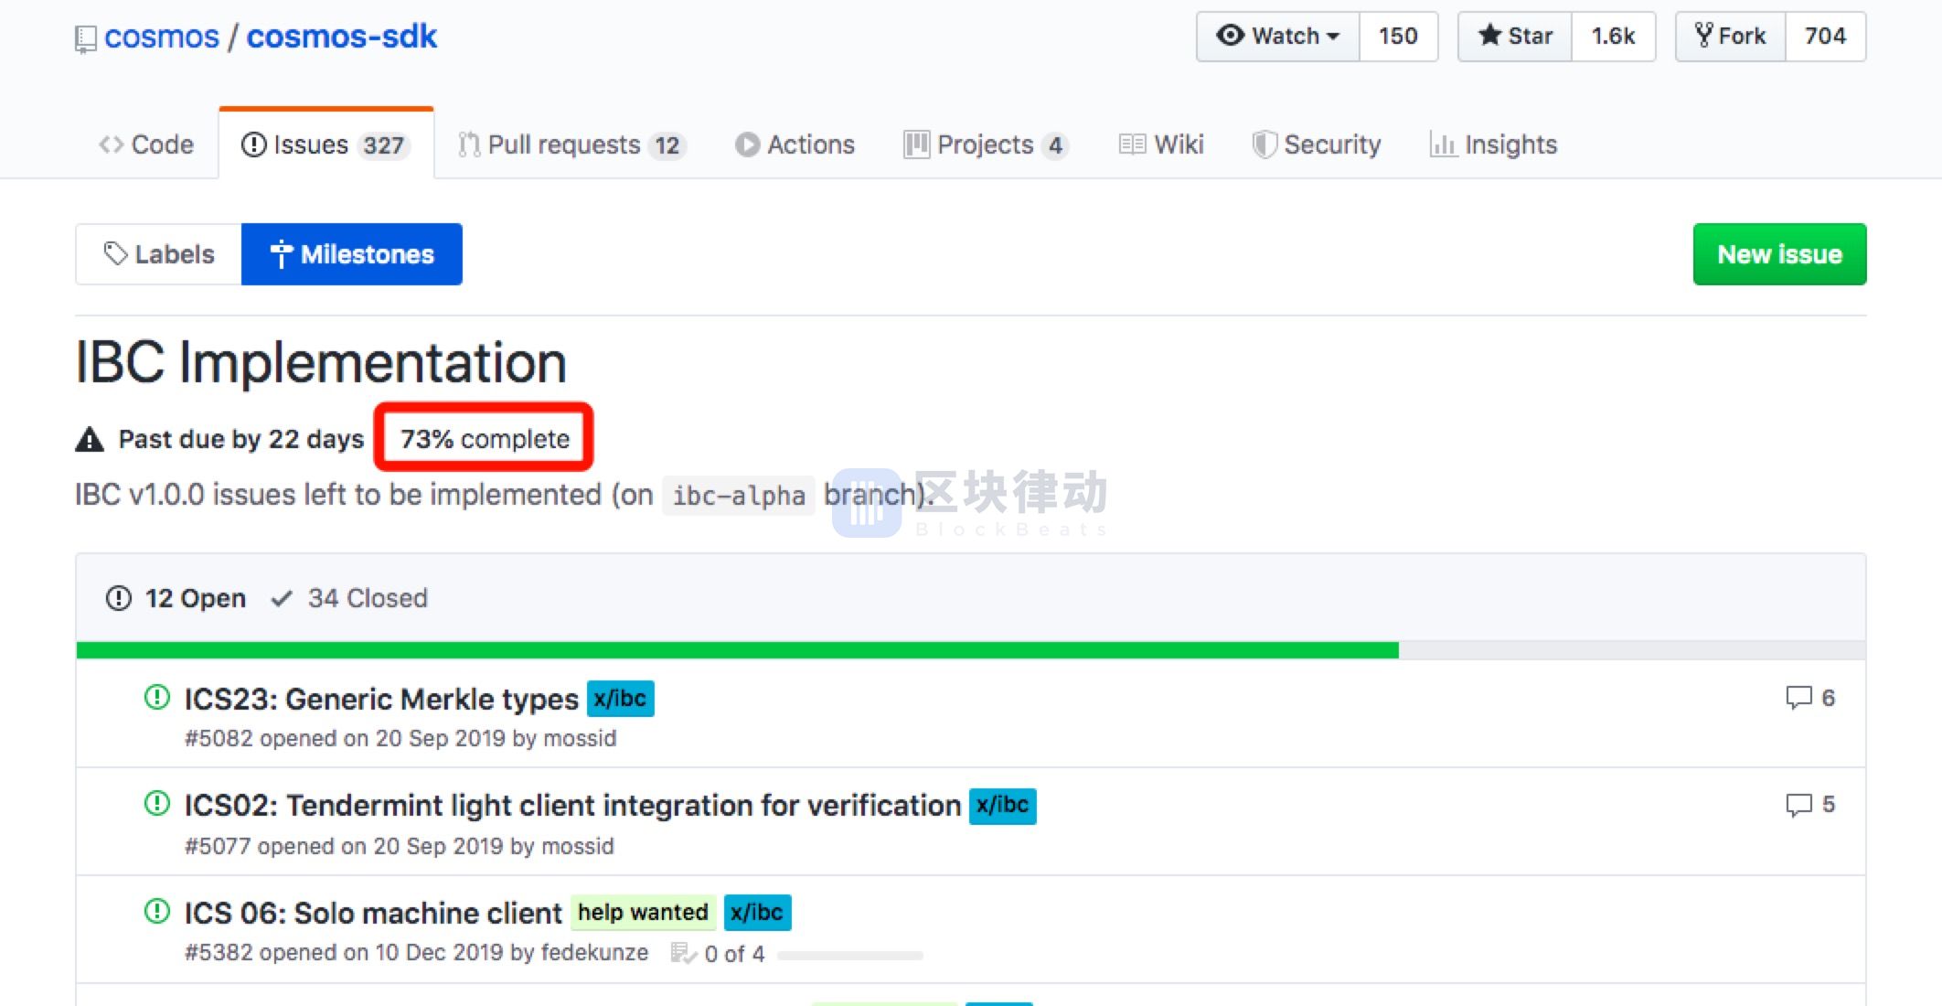1942x1006 pixels.
Task: Click the 0 of 4 task progress bar
Action: pyautogui.click(x=850, y=956)
